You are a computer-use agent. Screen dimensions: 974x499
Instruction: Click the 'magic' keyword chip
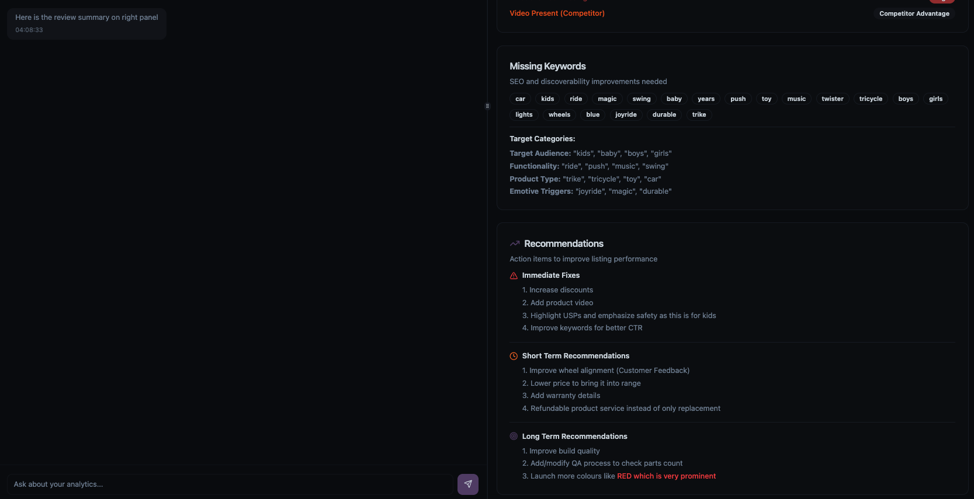coord(607,99)
